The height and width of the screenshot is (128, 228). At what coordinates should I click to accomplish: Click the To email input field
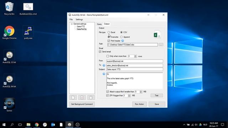135,65
